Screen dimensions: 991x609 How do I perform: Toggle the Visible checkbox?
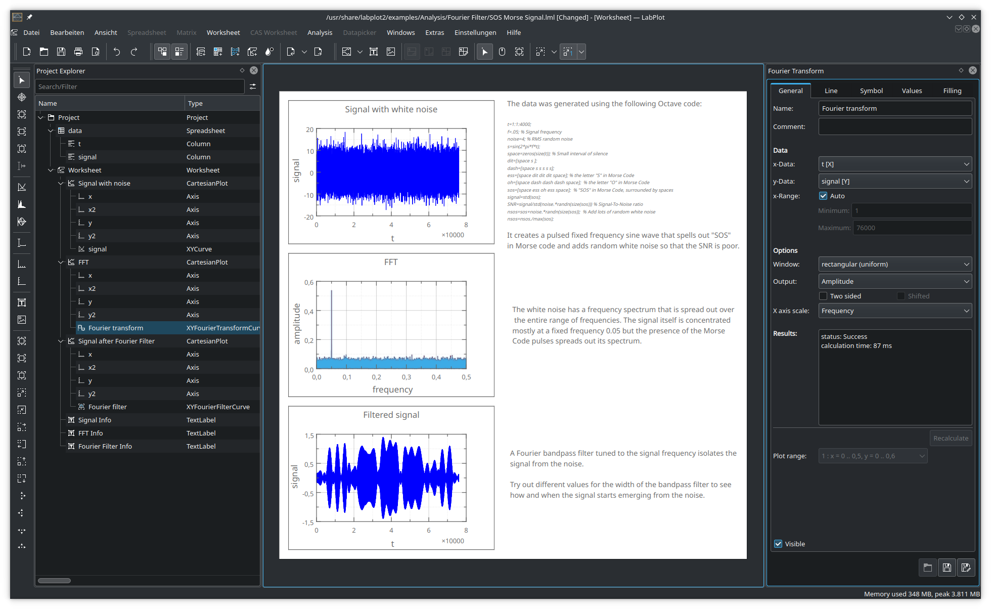779,544
